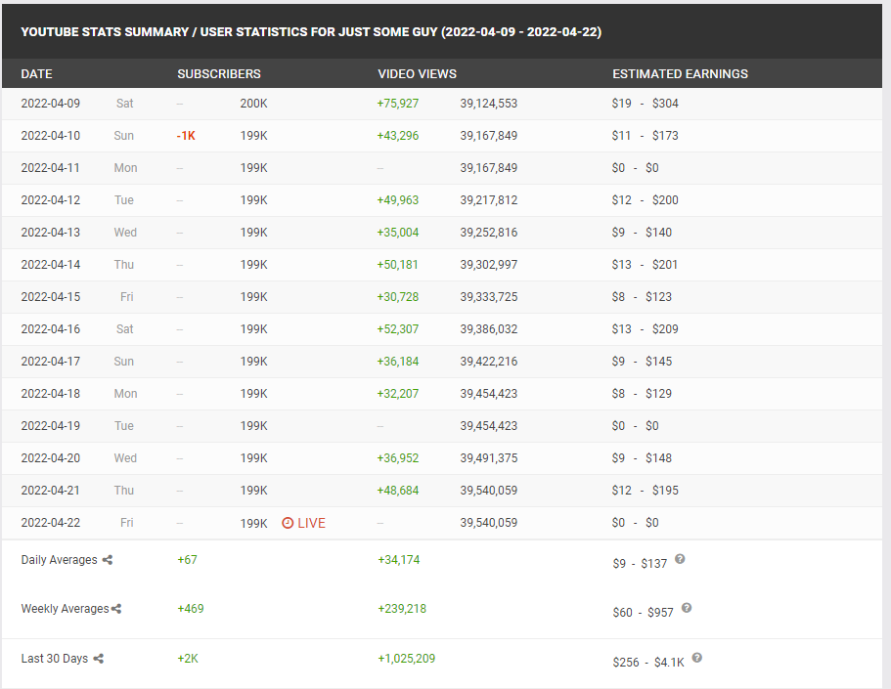Screen dimensions: 891x689
Task: Click total views 39,491,375
Action: tap(489, 458)
